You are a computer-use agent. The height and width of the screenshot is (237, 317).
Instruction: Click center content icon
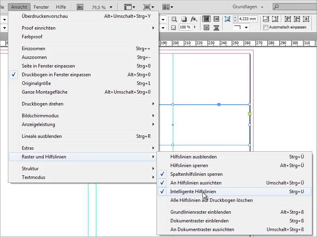pos(306,19)
